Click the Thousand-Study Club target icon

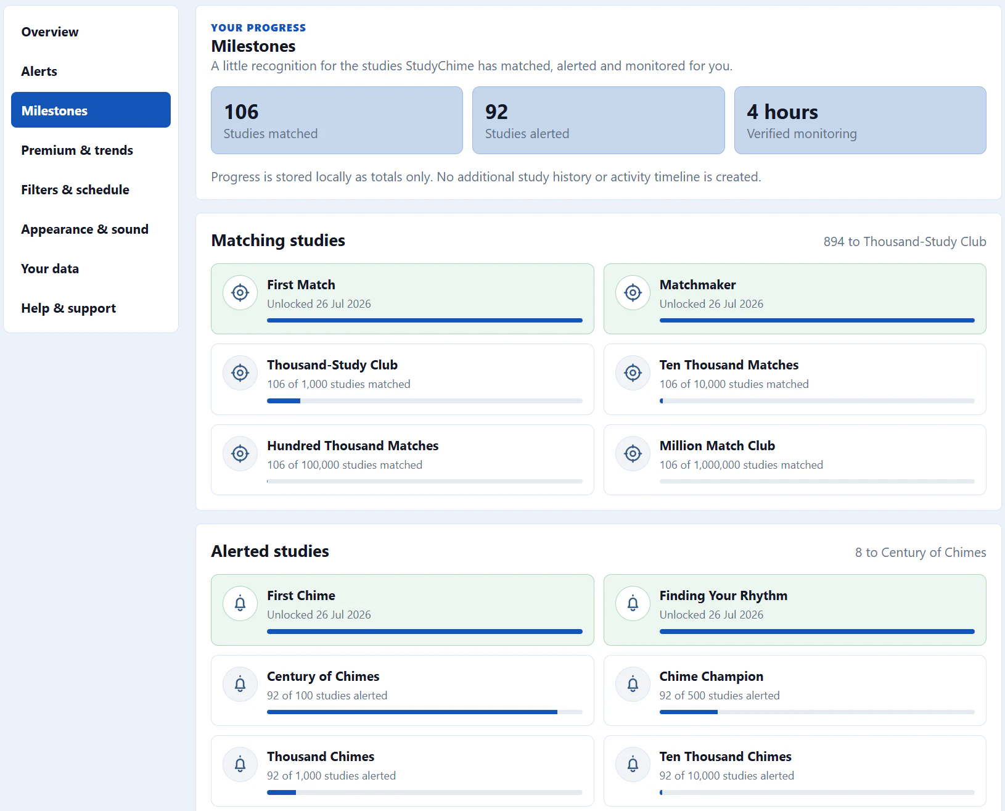pyautogui.click(x=240, y=373)
